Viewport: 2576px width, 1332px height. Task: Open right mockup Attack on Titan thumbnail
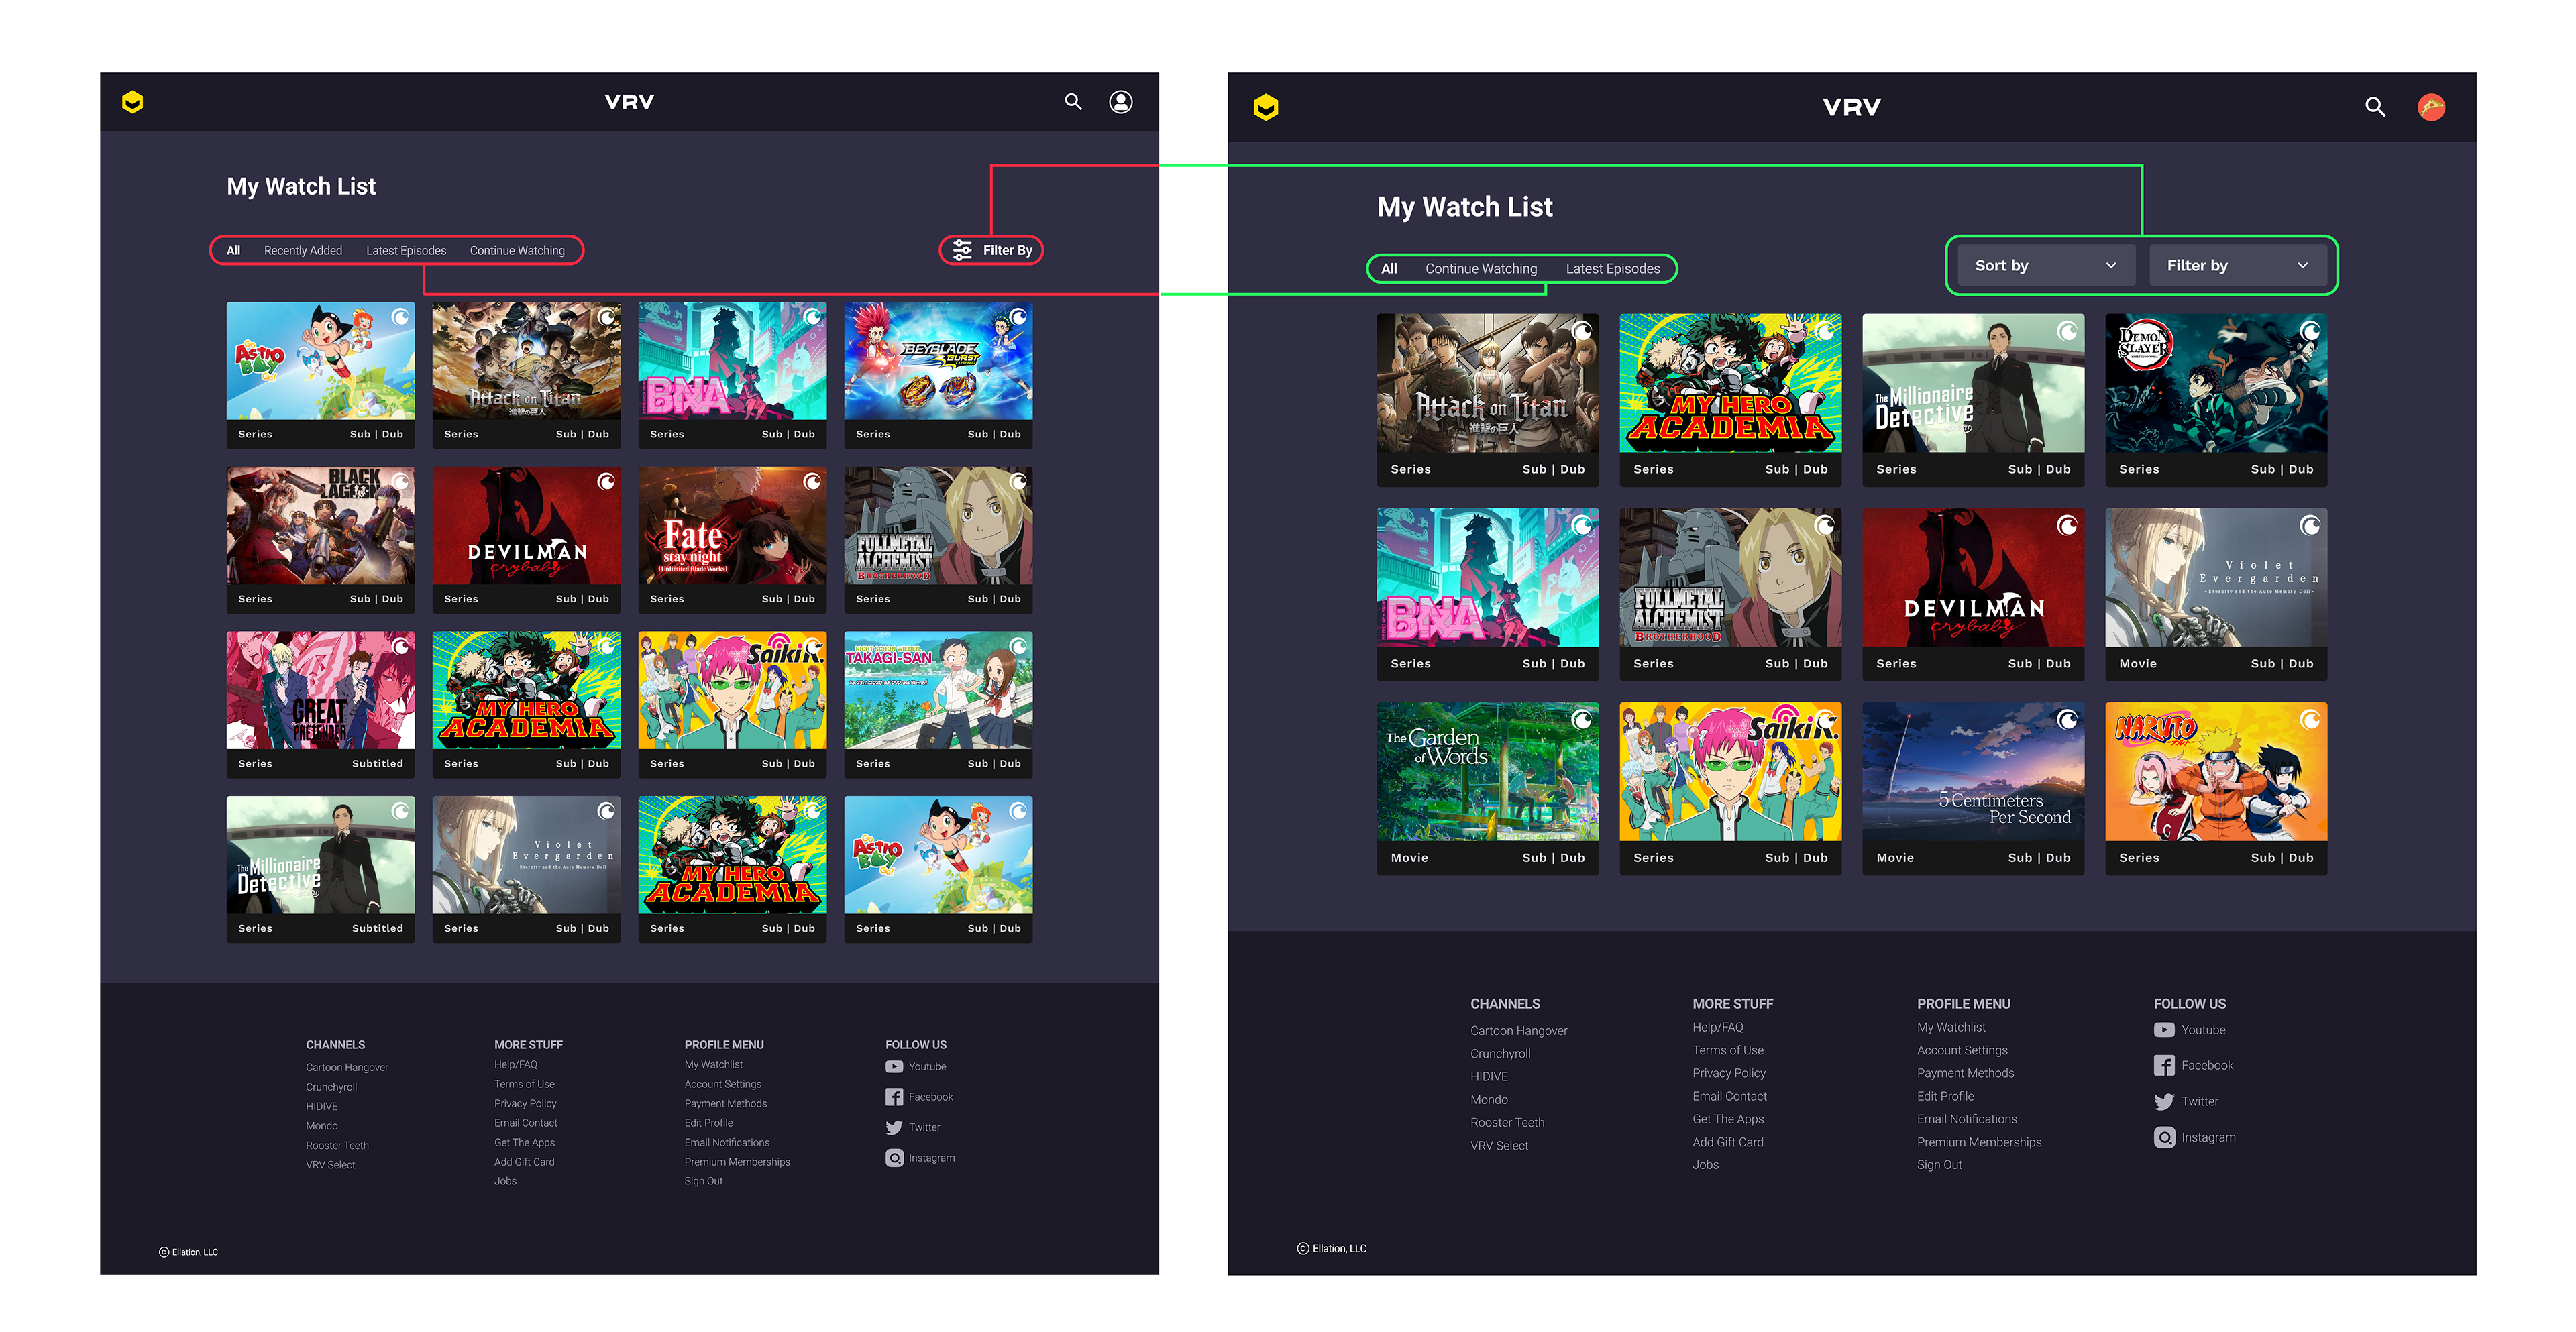(1487, 383)
